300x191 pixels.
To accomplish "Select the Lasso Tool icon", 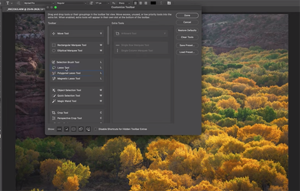I will click(x=54, y=67).
